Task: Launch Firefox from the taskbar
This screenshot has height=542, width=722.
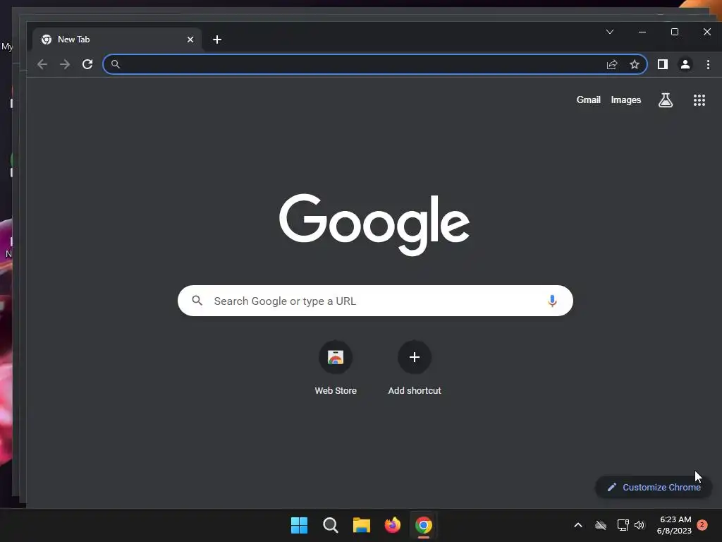Action: 392,525
